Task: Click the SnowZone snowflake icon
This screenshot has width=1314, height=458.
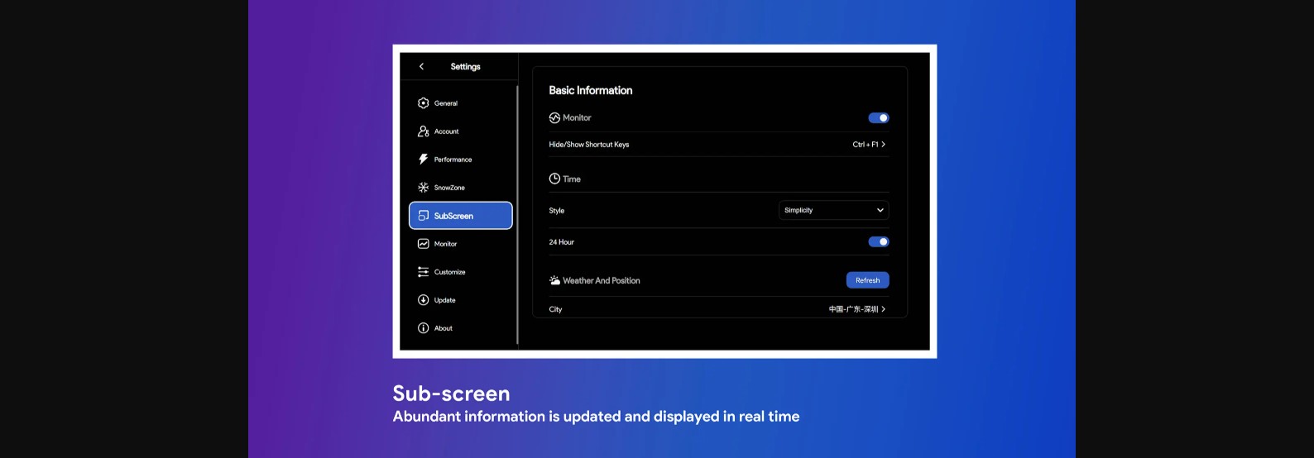Action: pyautogui.click(x=424, y=188)
